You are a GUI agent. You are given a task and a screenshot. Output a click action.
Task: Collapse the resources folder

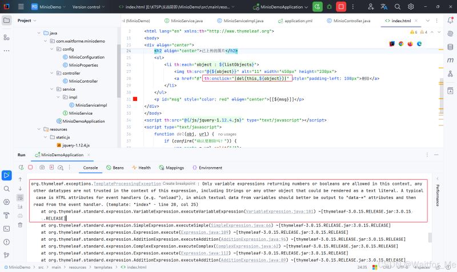tap(39, 129)
